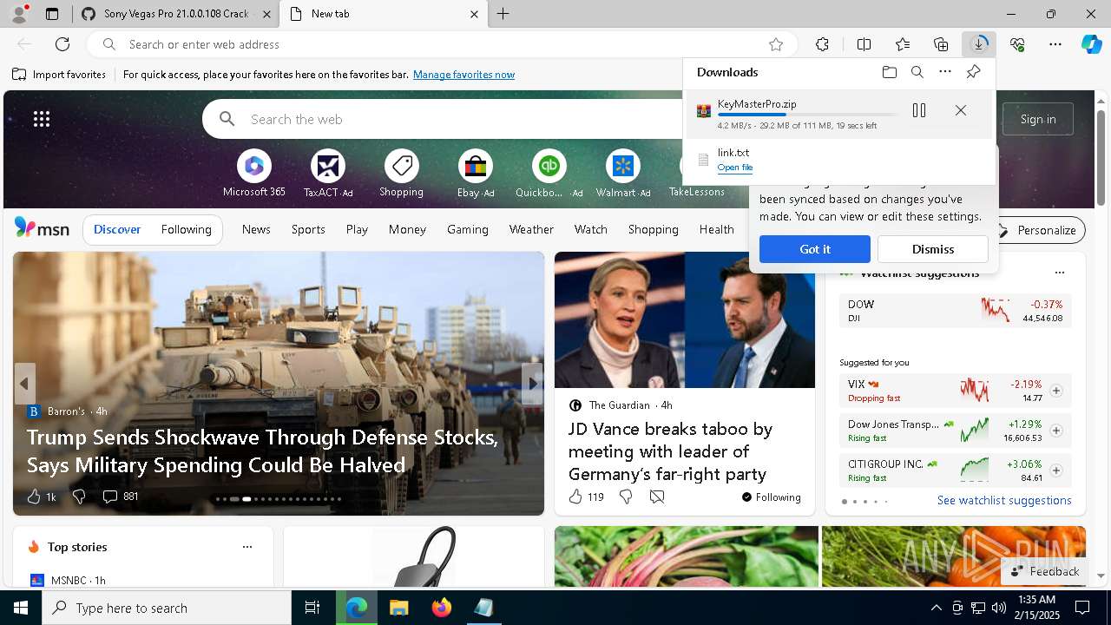Screen dimensions: 1111x625
Task: Open the News category
Action: (x=256, y=229)
